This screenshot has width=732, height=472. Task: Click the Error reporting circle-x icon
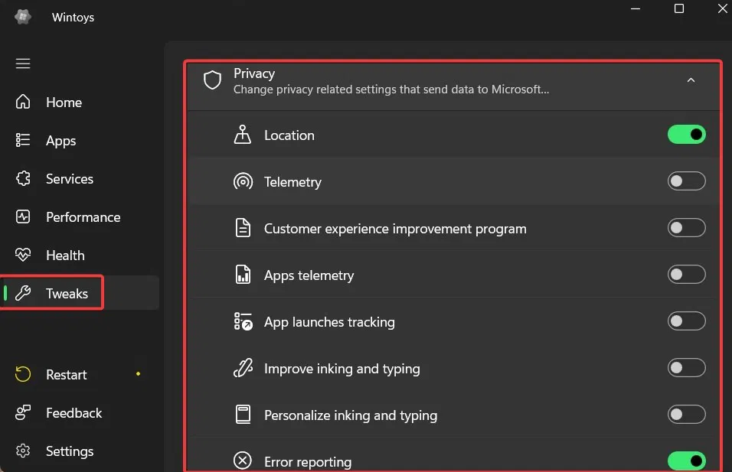[x=243, y=461]
